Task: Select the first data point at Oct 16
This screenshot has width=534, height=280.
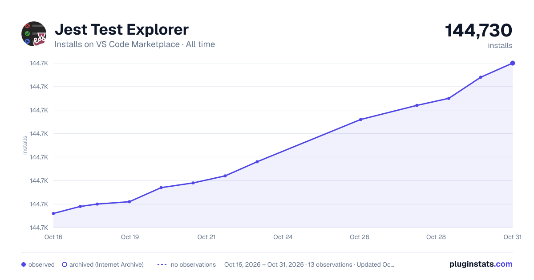Action: (53, 213)
